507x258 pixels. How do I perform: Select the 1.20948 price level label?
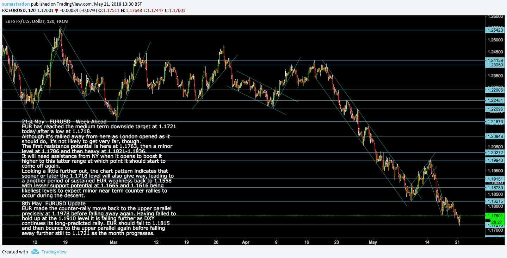point(495,136)
